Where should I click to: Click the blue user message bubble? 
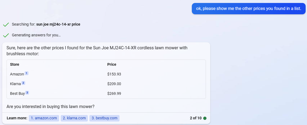[x=248, y=9]
